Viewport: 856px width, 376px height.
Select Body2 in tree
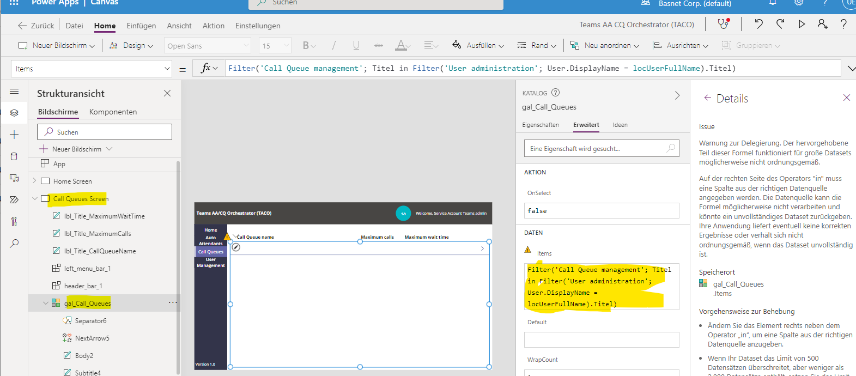(x=84, y=355)
